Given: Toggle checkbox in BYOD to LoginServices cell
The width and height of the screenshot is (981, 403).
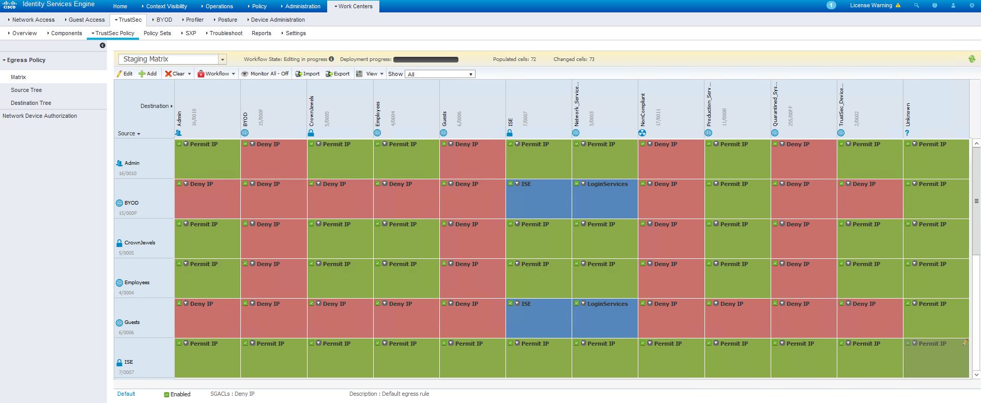Looking at the screenshot, I should click(x=576, y=184).
